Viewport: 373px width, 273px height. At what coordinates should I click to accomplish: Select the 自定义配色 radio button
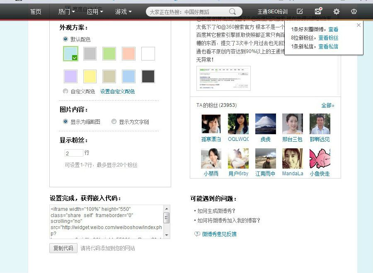pyautogui.click(x=65, y=91)
